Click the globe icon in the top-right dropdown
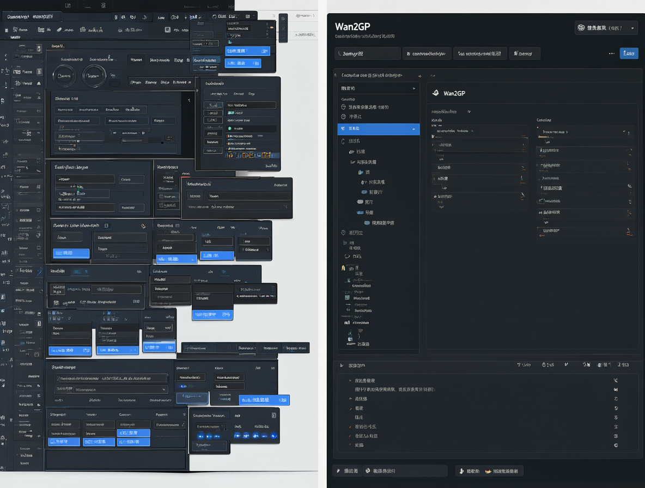This screenshot has height=488, width=645. (581, 28)
